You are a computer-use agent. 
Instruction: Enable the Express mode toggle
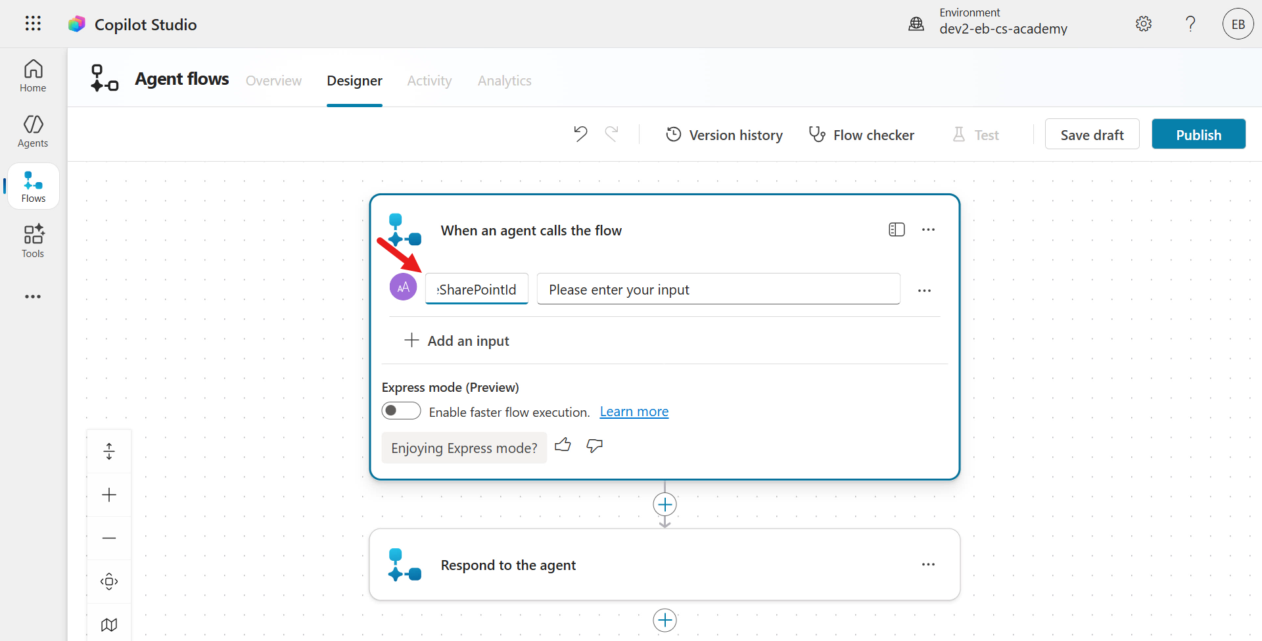[x=401, y=411]
